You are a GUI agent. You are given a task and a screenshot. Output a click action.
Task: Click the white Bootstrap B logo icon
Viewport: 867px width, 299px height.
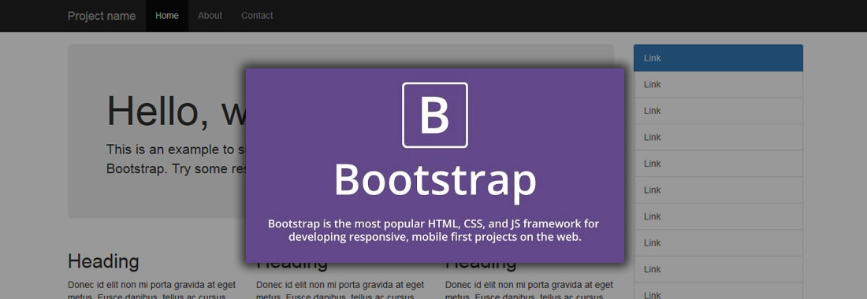pyautogui.click(x=434, y=115)
